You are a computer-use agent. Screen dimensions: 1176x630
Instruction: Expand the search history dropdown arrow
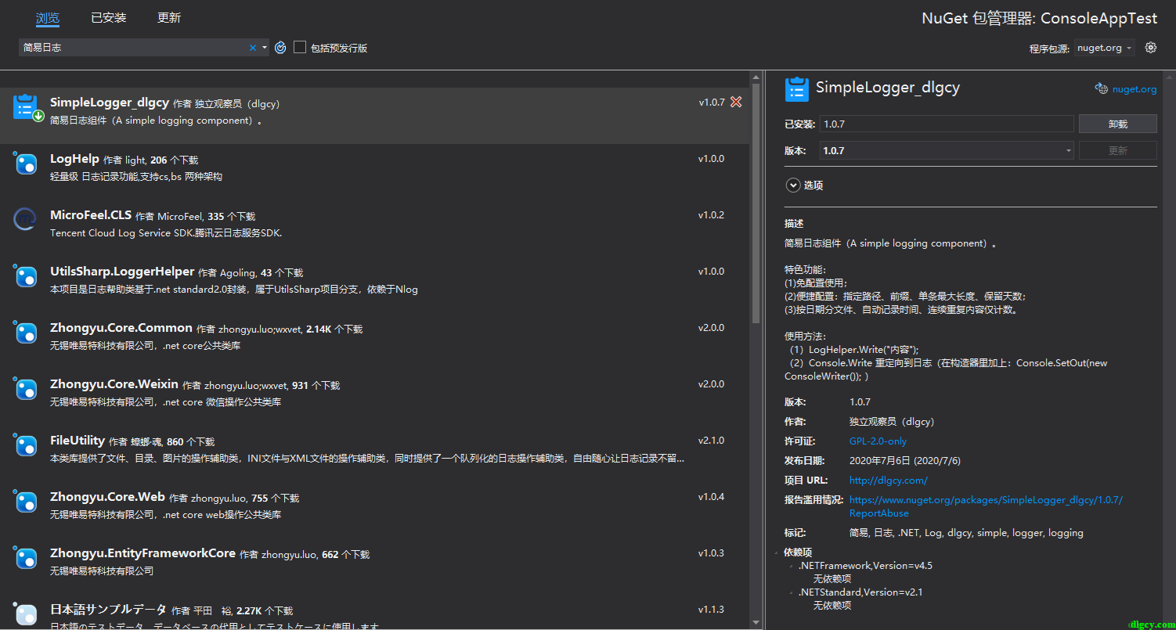[x=264, y=48]
